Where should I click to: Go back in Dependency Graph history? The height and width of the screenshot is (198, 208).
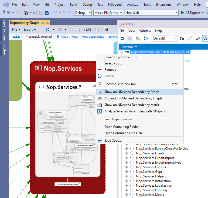point(48,30)
